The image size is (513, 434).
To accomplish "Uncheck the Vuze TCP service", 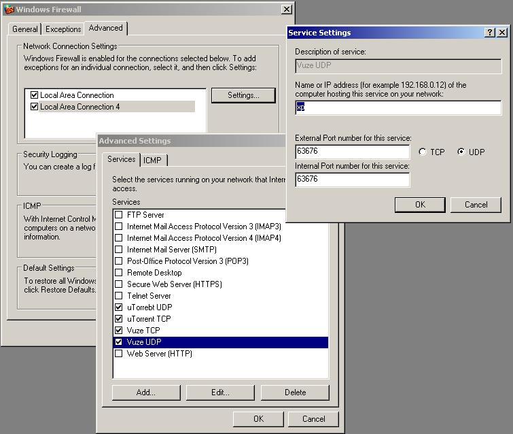I will point(119,330).
